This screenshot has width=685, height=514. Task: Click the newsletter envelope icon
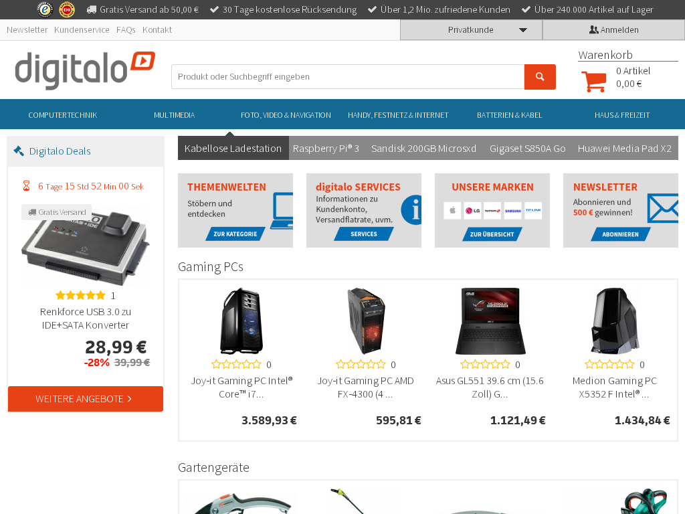tap(663, 209)
